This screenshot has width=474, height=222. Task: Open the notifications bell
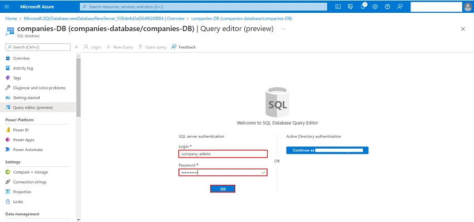point(364,6)
